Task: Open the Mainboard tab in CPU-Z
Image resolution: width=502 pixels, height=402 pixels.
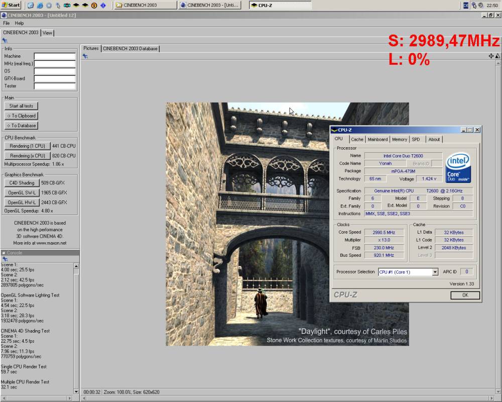Action: coord(378,139)
